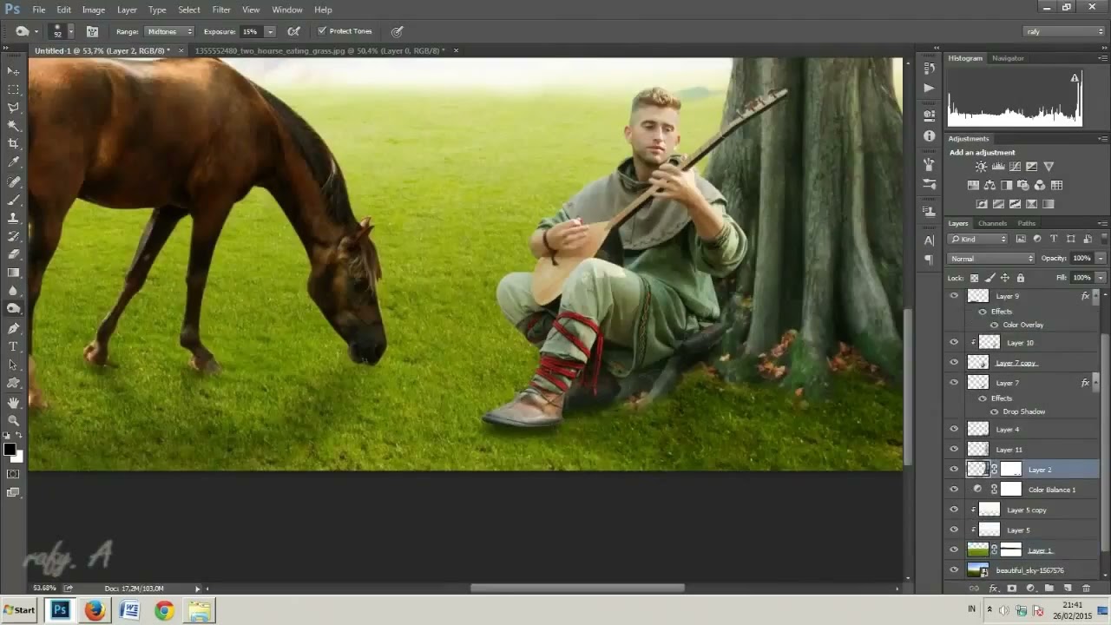Select the Clone Stamp tool
The image size is (1111, 625).
13,218
